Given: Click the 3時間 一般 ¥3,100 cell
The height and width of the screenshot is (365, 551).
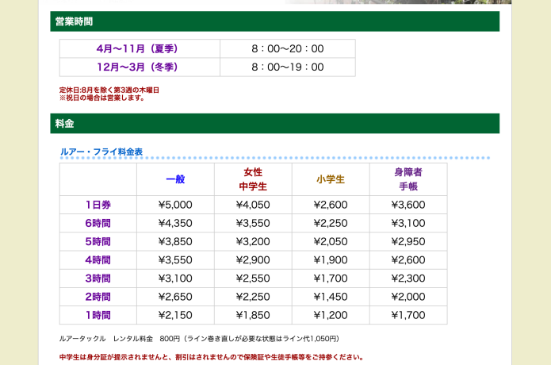Looking at the screenshot, I should tap(175, 279).
